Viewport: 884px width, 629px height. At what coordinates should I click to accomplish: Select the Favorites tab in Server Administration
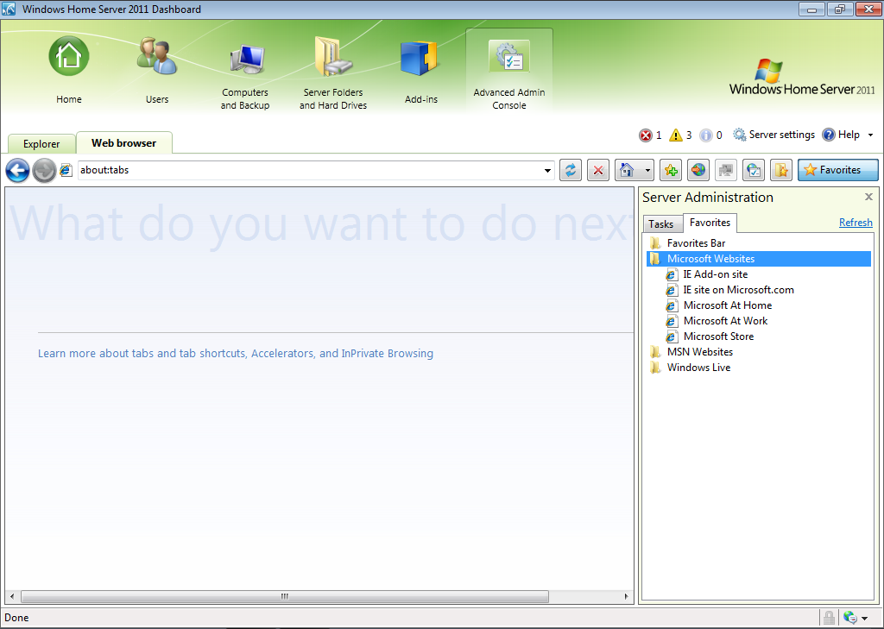coord(710,223)
